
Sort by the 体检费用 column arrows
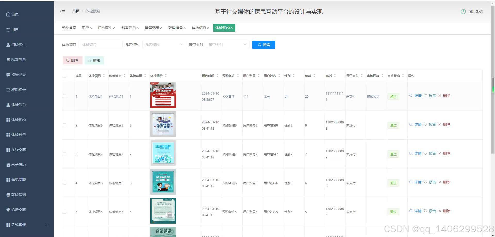pyautogui.click(x=145, y=76)
